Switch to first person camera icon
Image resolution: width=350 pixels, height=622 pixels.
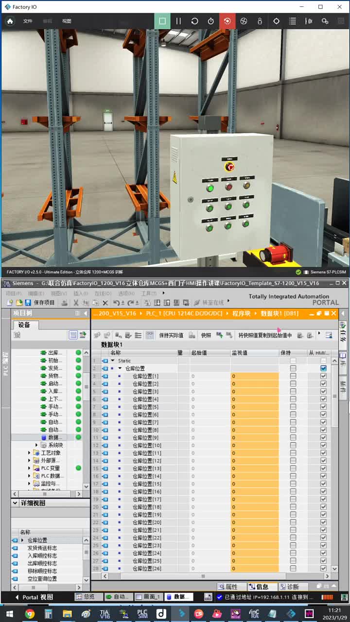tap(260, 21)
